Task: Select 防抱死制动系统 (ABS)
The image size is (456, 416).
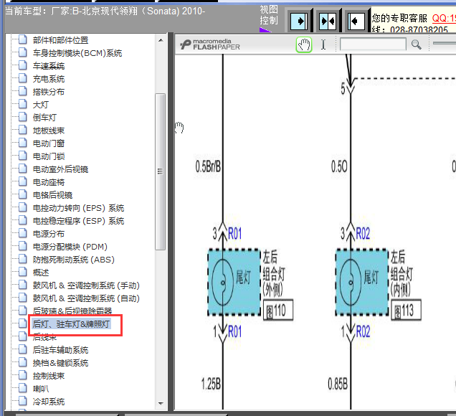Action: pyautogui.click(x=74, y=260)
